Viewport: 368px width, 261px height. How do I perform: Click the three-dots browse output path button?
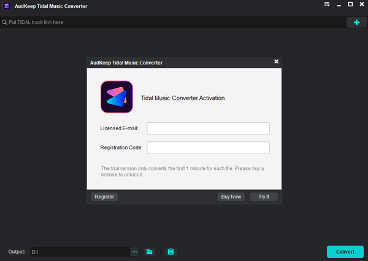click(135, 252)
